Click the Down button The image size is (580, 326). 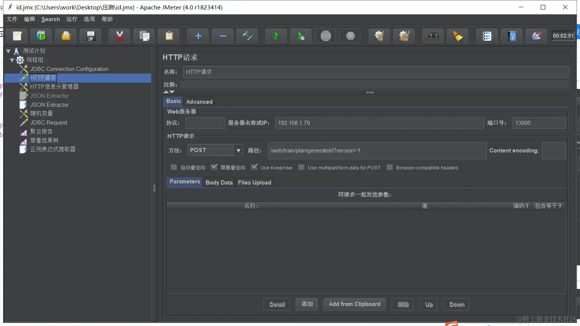(457, 304)
